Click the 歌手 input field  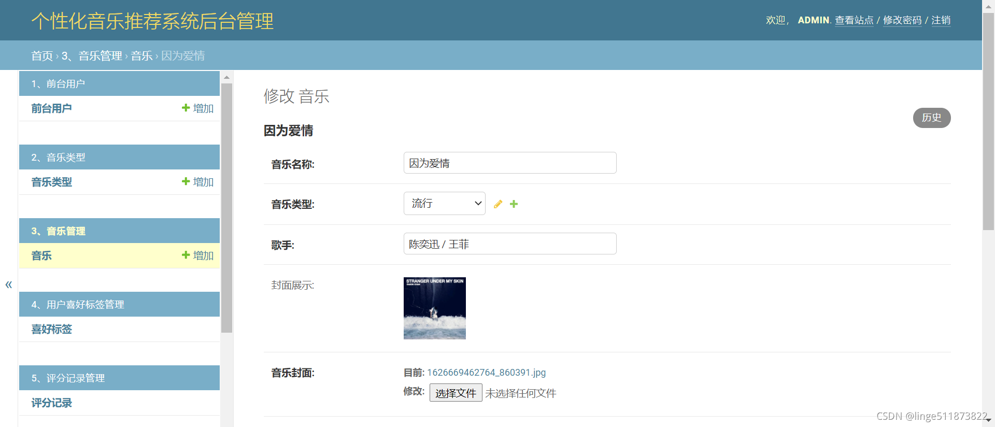(510, 244)
